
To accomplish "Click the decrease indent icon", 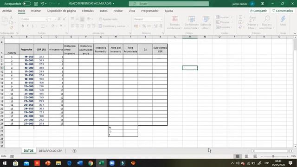I will 89,26.
